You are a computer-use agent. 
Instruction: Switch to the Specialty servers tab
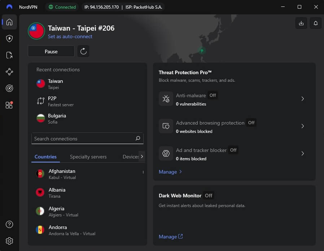tap(88, 157)
